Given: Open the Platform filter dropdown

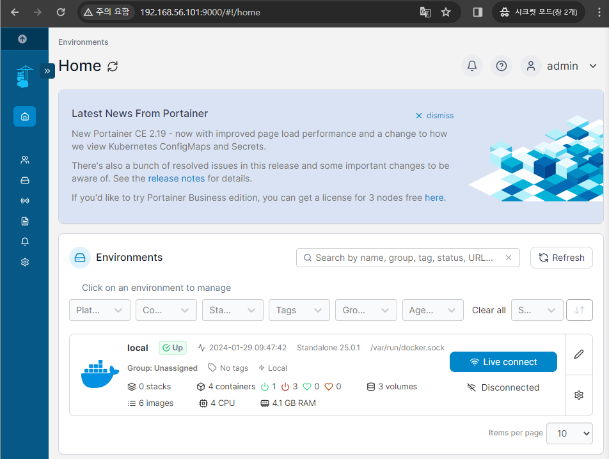Looking at the screenshot, I should pyautogui.click(x=100, y=310).
